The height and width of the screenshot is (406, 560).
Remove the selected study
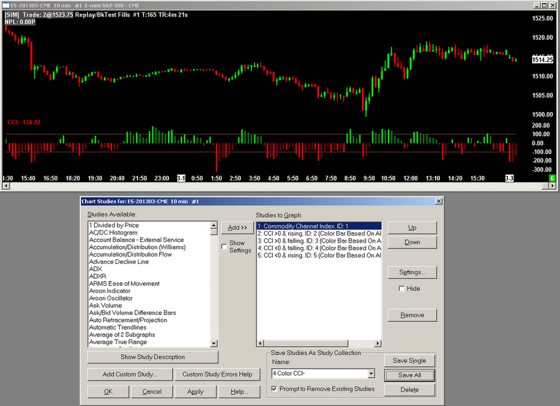[x=412, y=315]
